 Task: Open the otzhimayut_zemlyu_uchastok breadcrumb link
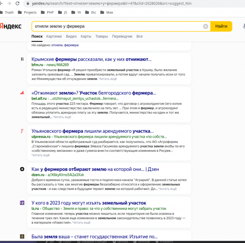point(84,98)
